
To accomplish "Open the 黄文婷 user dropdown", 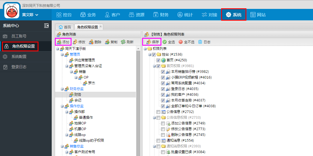I will (x=30, y=15).
